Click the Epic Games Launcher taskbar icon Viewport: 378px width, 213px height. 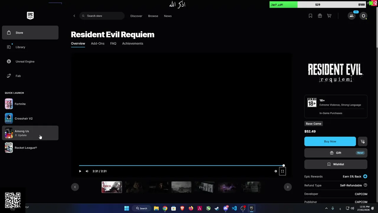(x=252, y=208)
